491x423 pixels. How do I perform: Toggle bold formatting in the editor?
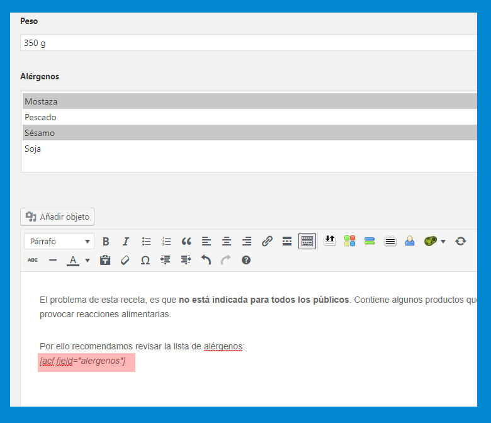click(106, 242)
